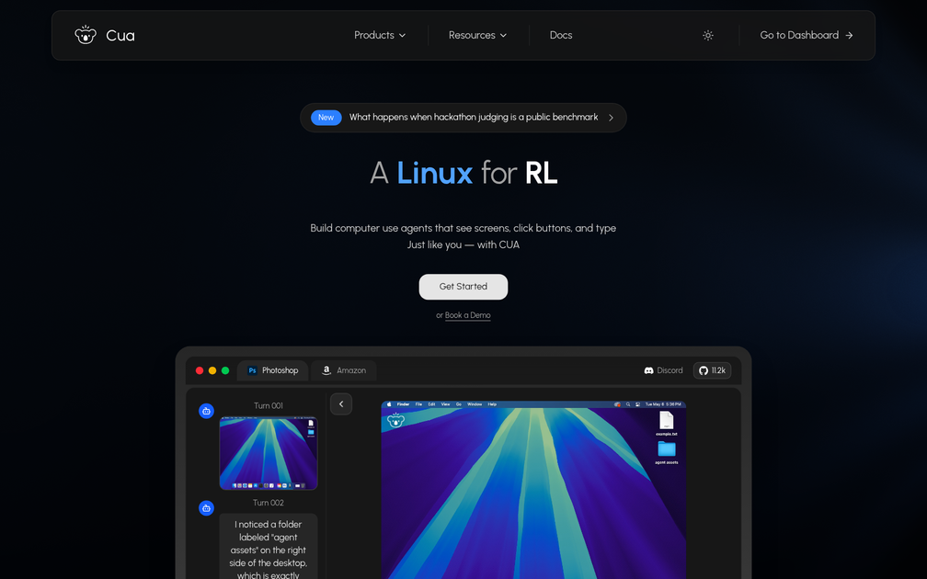Click the blue agent avatar beside Turn 001

(x=206, y=411)
